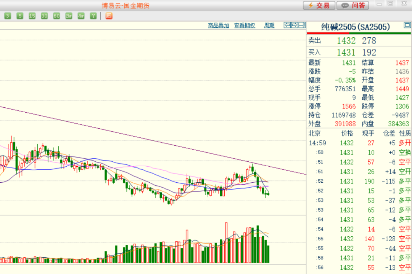Switch to 60-minute chart period
Screen dimensions: 412x274
pyautogui.click(x=56, y=16)
